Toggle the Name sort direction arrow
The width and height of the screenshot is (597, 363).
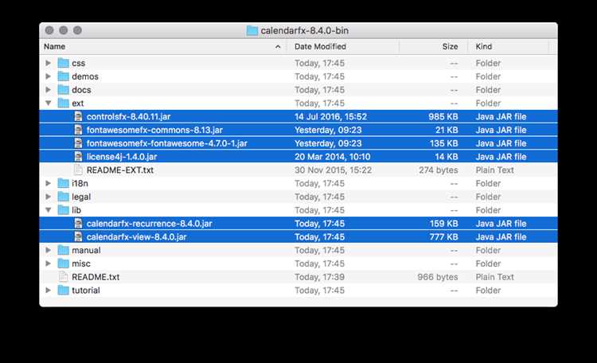278,46
